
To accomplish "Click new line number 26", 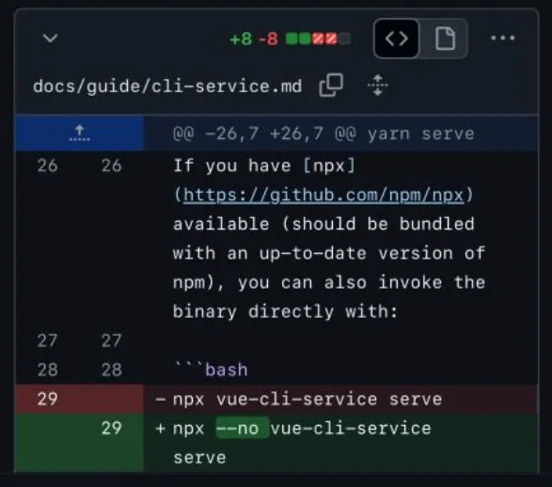I will pos(112,165).
